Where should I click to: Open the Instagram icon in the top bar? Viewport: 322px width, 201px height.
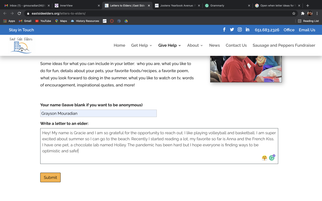[240, 30]
